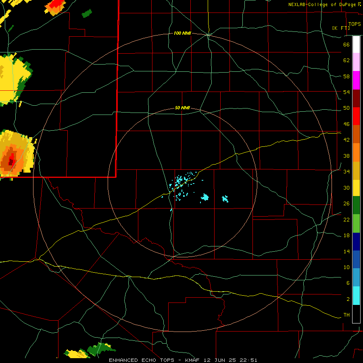Viewport: 363px width, 363px height.
Task: Click the legend value "50" beside the color bar
Action: (346, 108)
